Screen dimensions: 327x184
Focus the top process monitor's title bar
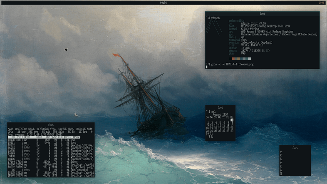click(x=51, y=124)
